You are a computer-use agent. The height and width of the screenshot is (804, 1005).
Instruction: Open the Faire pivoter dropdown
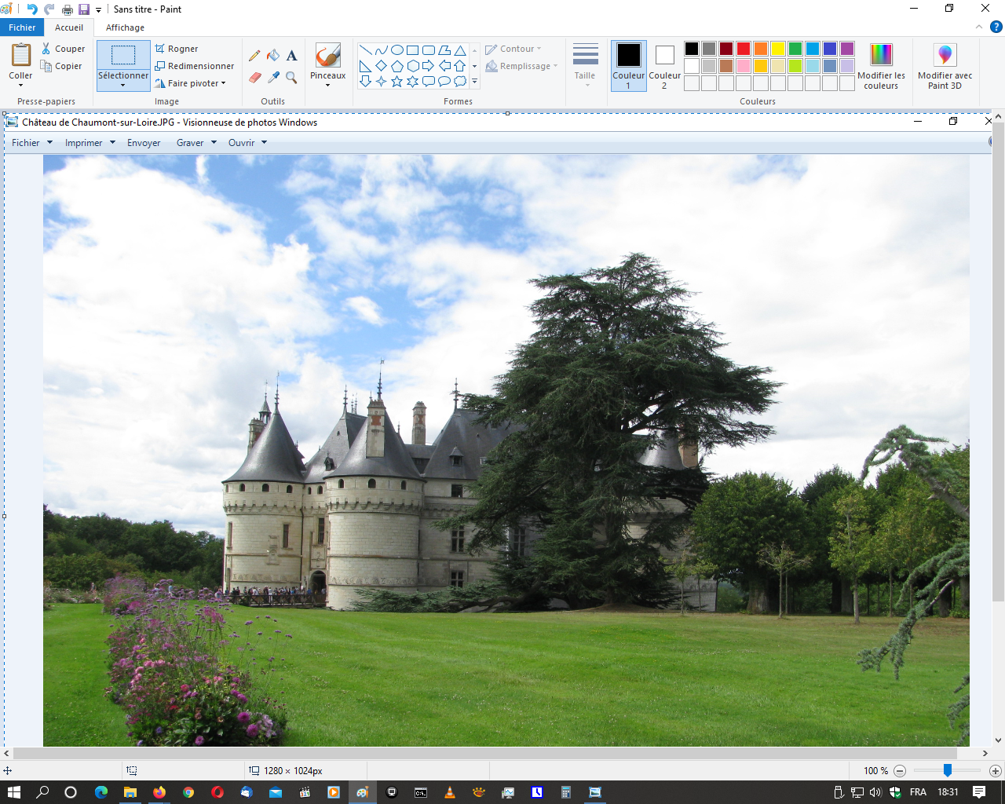191,83
